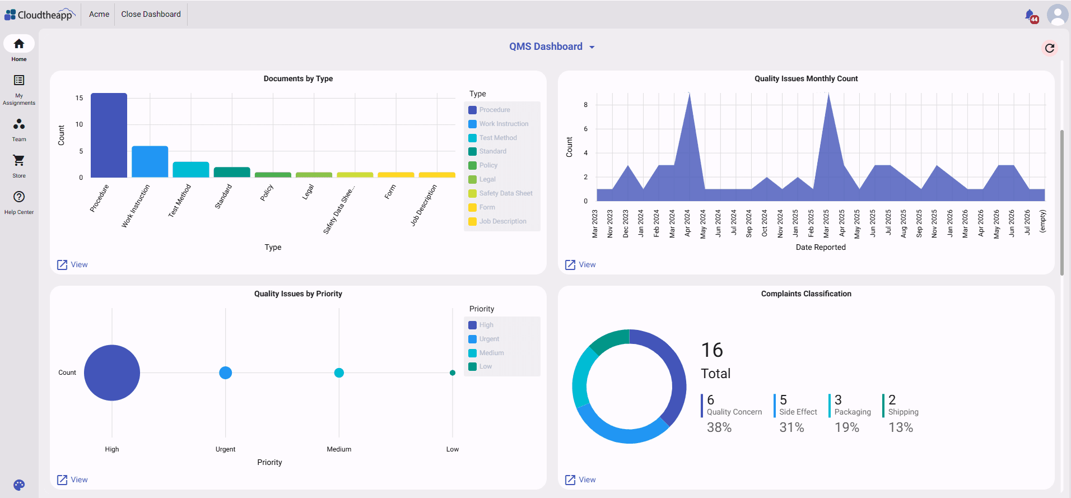
Task: Open View link for Complaints Classification
Action: (x=587, y=480)
